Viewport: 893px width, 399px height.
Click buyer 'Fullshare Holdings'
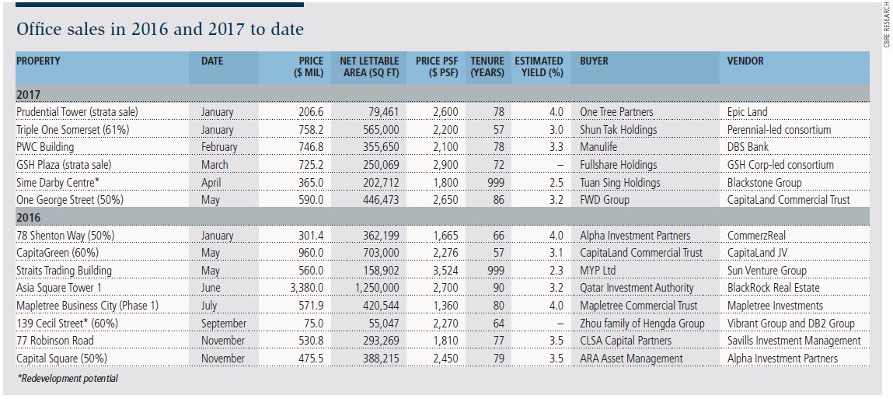click(619, 165)
